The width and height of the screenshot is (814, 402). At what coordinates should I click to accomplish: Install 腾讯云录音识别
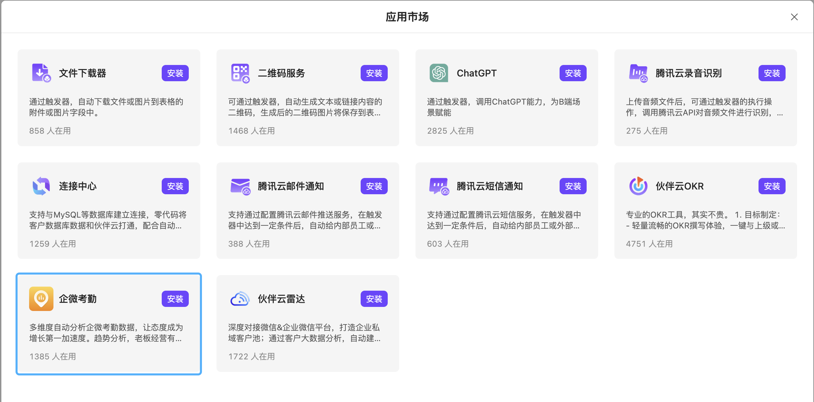772,73
